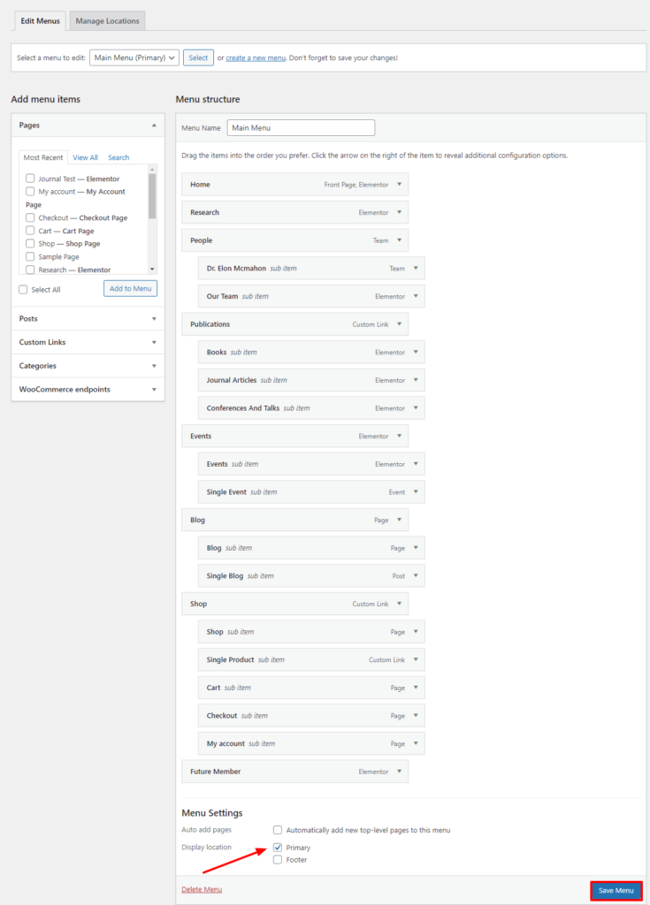
Task: Expand the WooCommerce endpoints section
Action: (x=88, y=389)
